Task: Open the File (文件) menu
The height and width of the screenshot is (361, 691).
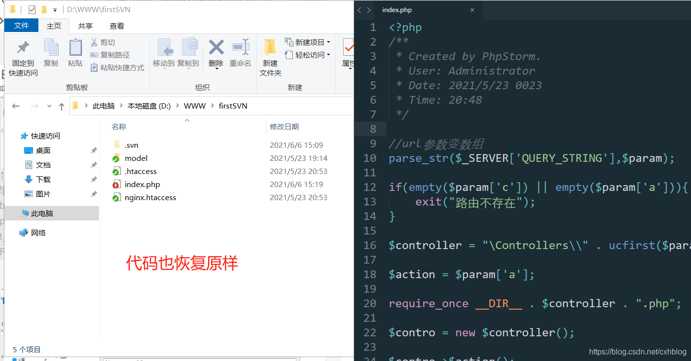Action: (x=21, y=26)
